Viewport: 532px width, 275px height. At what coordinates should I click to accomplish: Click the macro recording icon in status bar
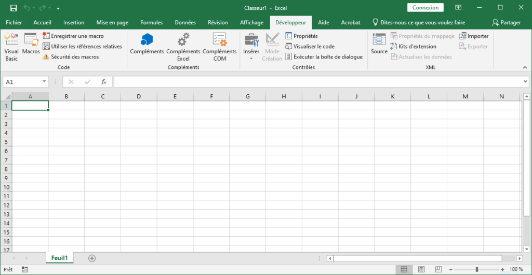tap(25, 269)
